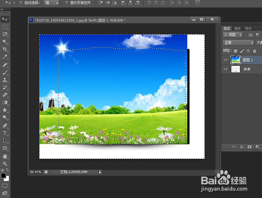Toggle adjustment layer filter icon
Screen dimensions: 262x198
click(x=257, y=34)
